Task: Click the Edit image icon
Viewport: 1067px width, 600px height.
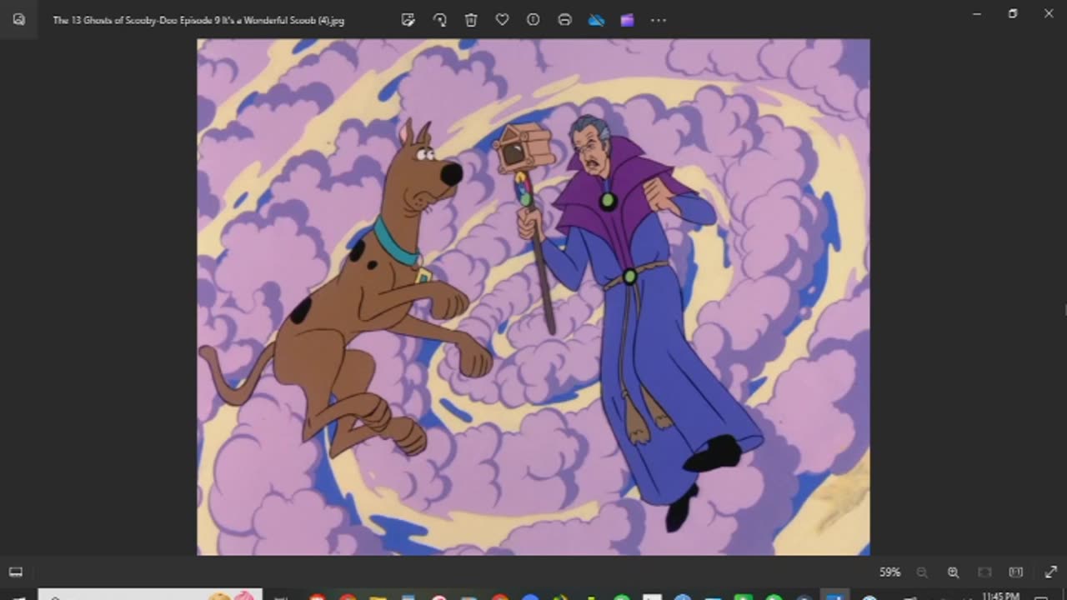Action: point(408,20)
